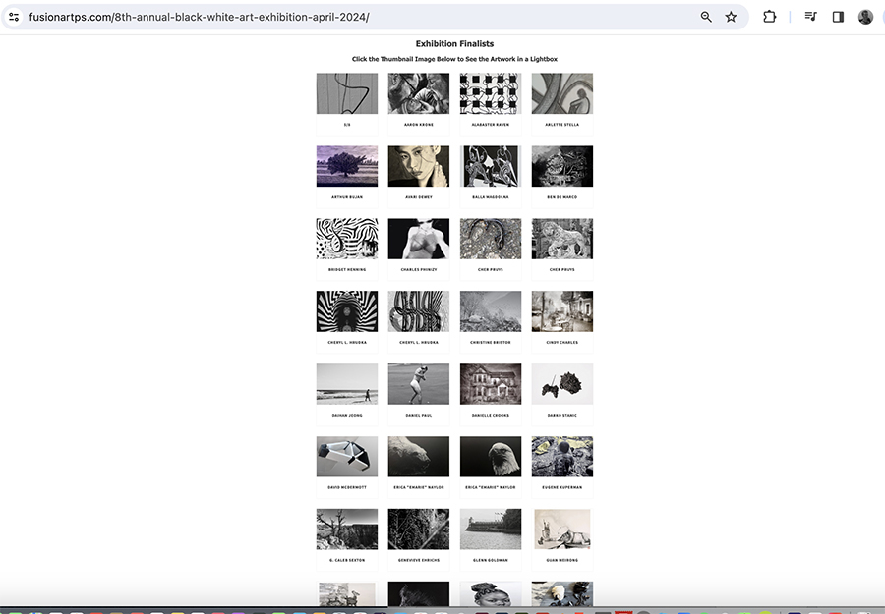Click the "G. CALEB SEXTON" name label
This screenshot has height=614, width=885.
347,560
